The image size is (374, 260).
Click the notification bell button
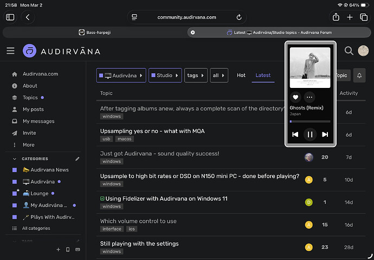click(359, 75)
